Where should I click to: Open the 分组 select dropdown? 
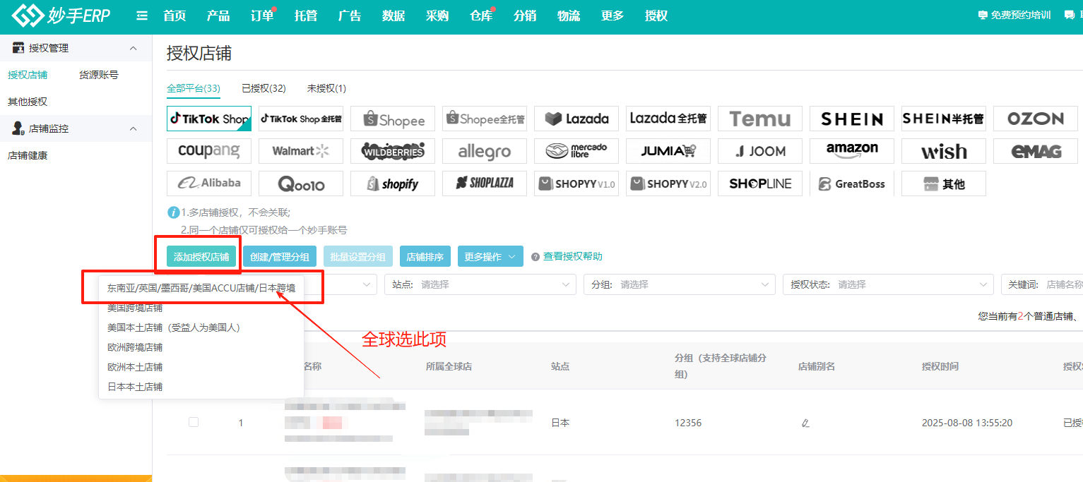[x=680, y=284]
